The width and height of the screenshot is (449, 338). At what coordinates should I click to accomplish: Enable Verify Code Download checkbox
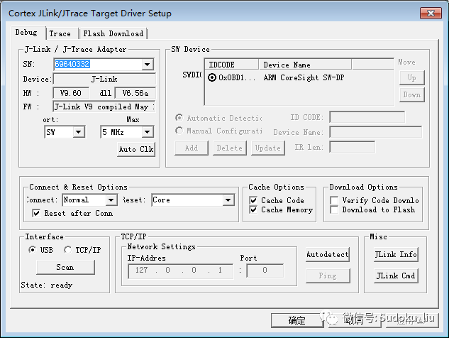334,200
